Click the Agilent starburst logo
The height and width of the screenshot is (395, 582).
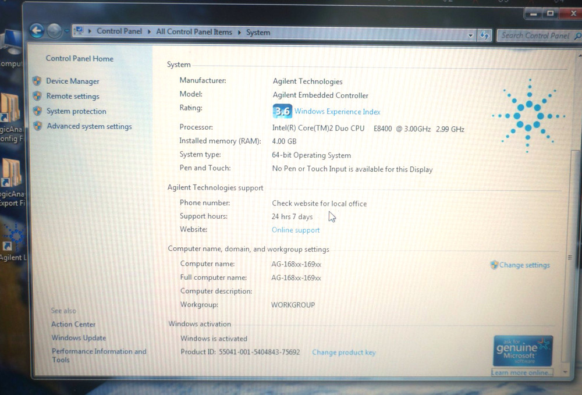(x=528, y=116)
